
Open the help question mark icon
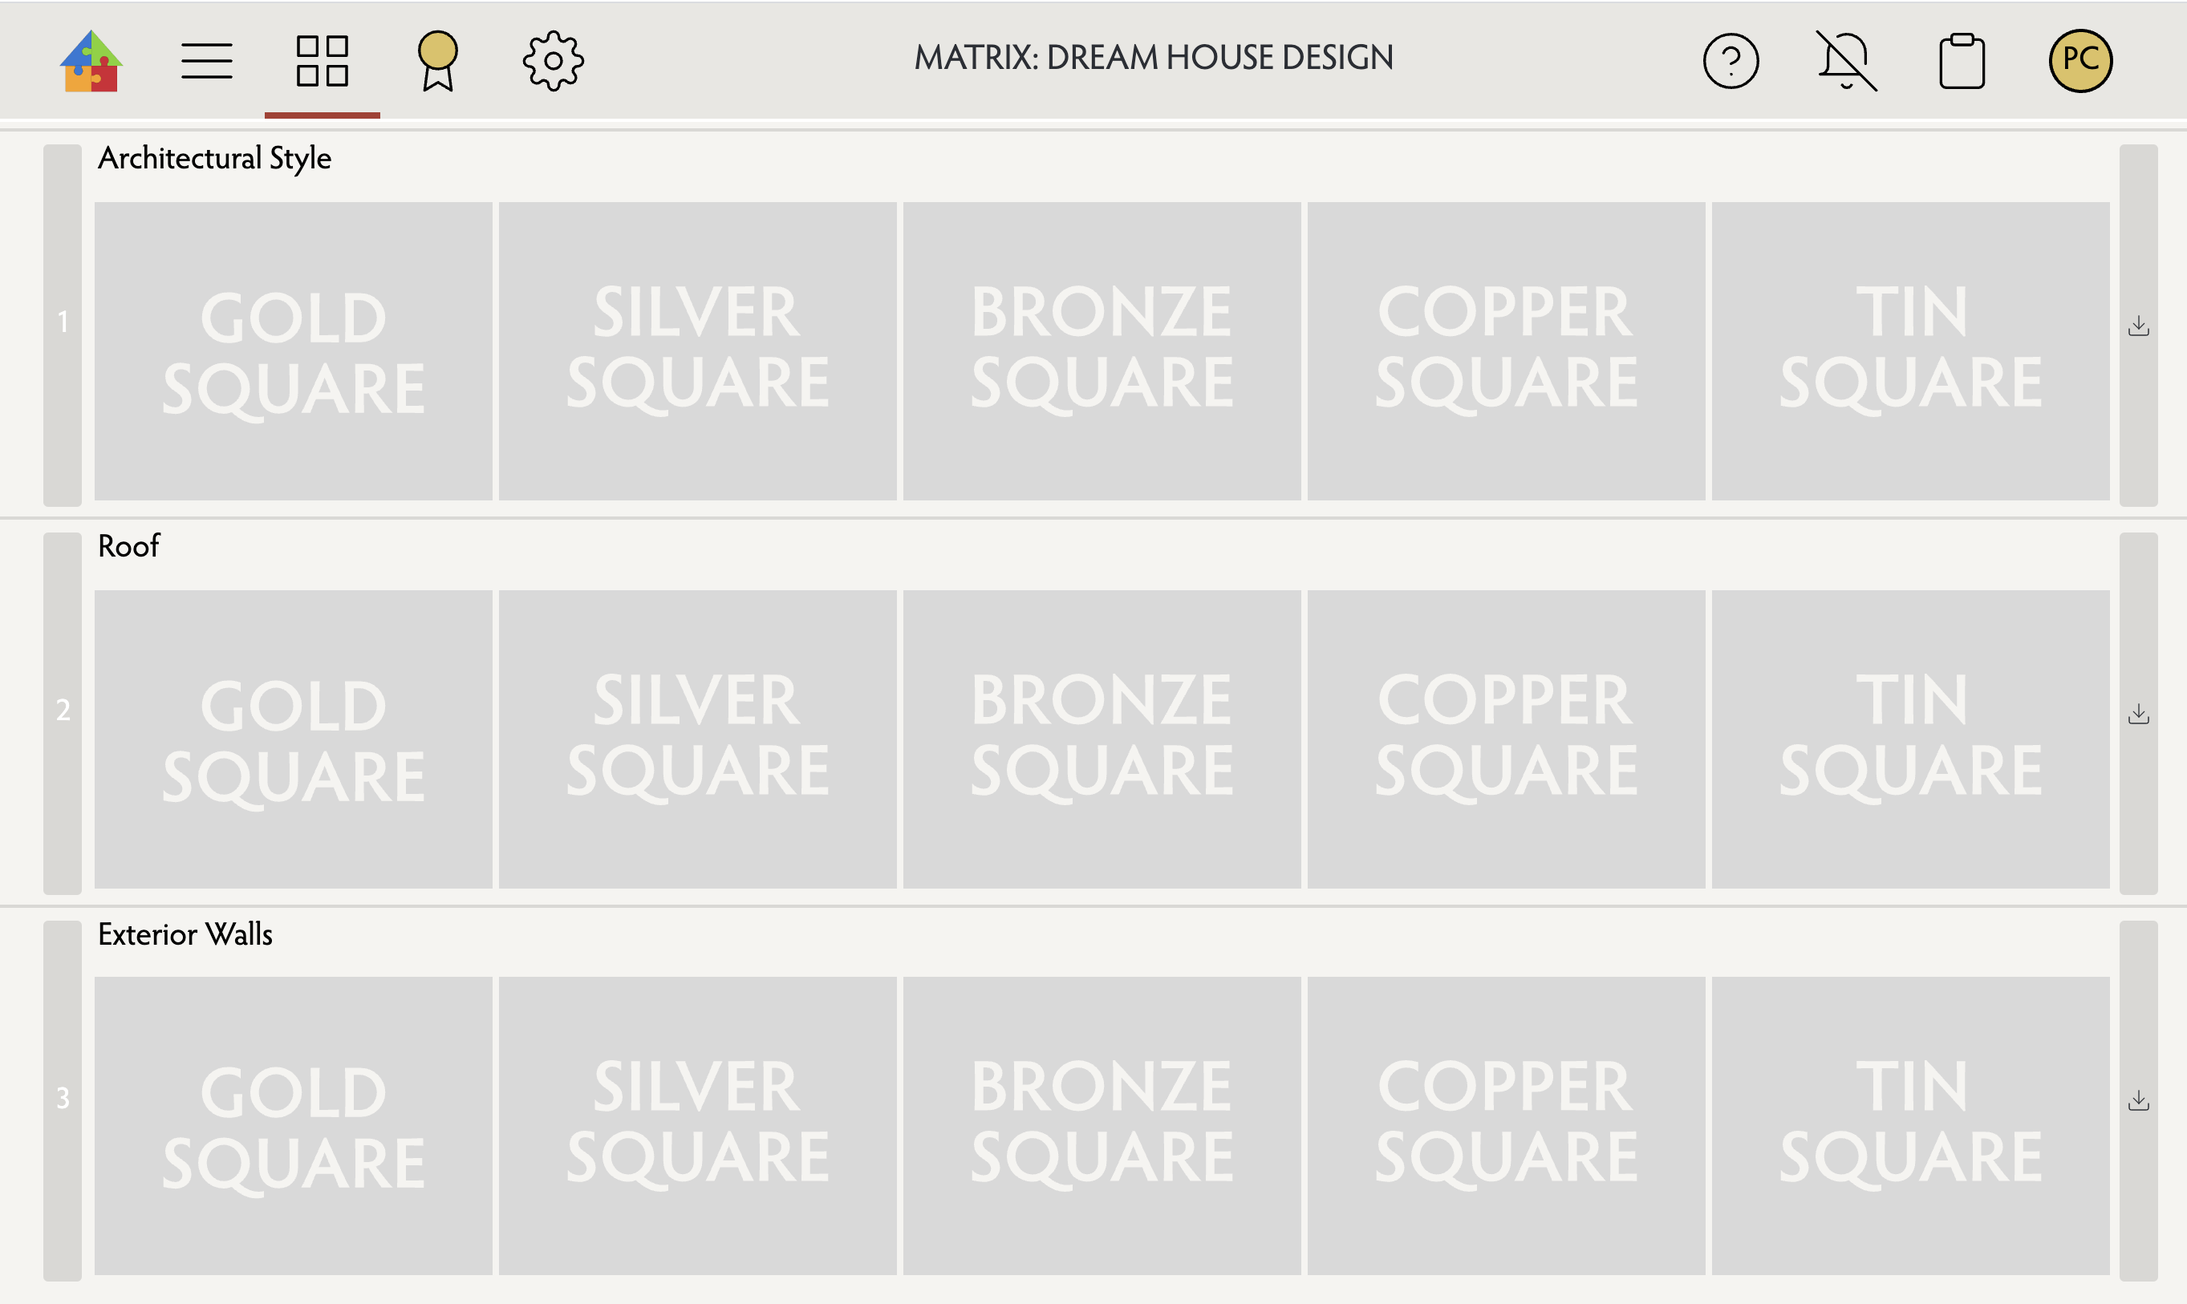tap(1730, 61)
